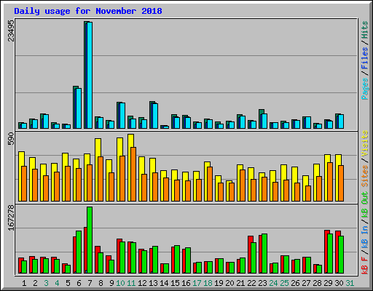Select day 7 label on the x-axis
The width and height of the screenshot is (373, 291).
coord(90,283)
